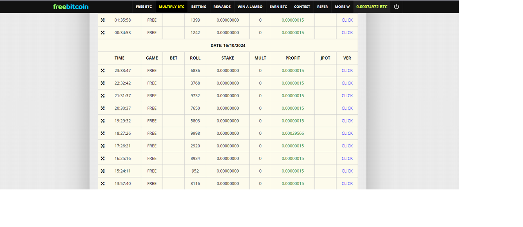Click the roll value 9732
This screenshot has height=227, width=523.
click(195, 96)
